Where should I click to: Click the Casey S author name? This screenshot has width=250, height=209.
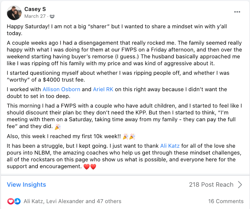click(35, 9)
